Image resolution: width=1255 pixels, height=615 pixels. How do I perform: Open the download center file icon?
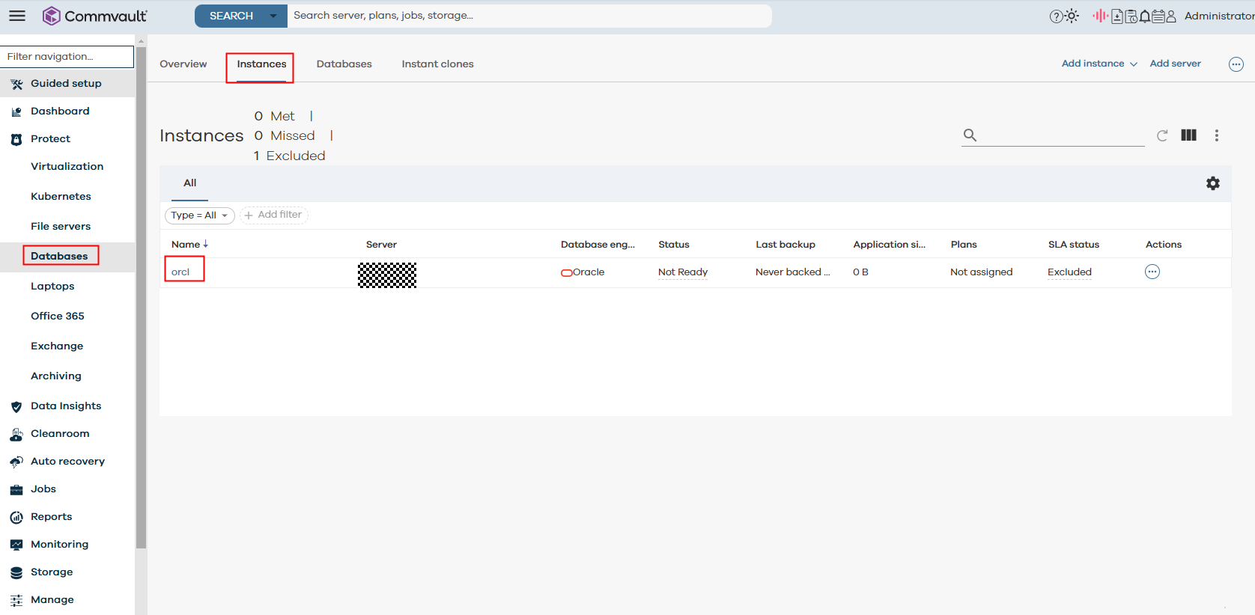(x=1117, y=16)
